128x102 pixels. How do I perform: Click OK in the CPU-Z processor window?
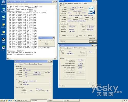(93, 41)
